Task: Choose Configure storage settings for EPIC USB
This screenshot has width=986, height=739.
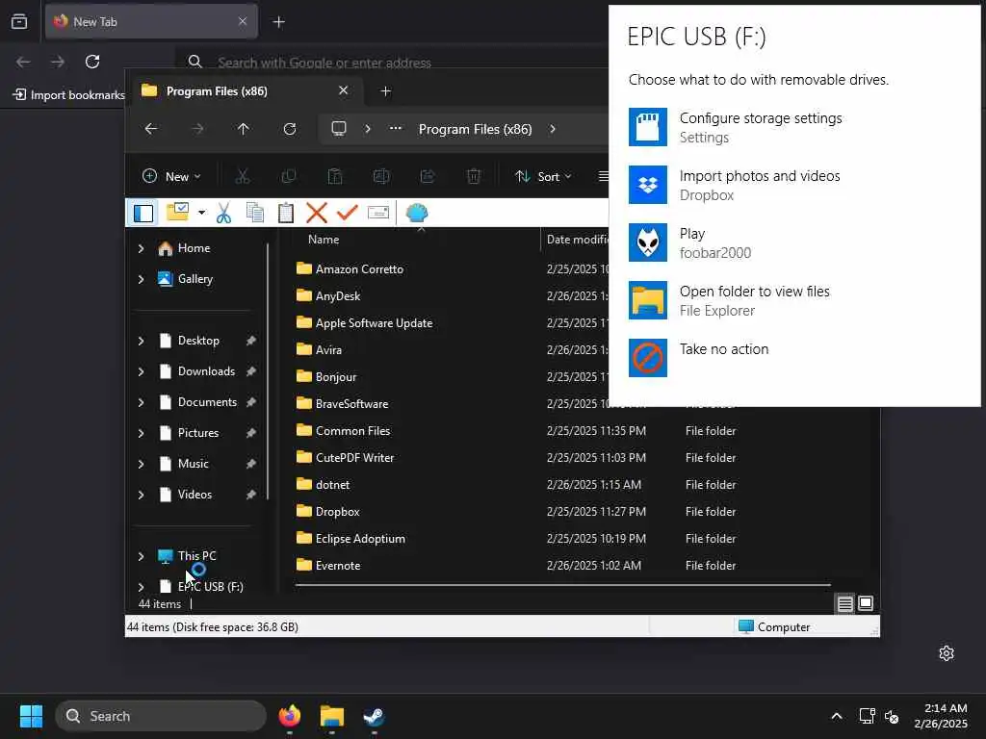Action: [x=794, y=128]
